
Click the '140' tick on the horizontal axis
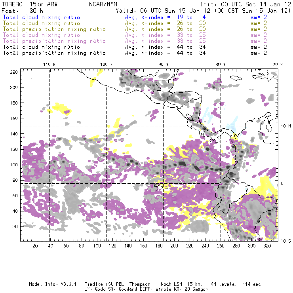[128, 246]
